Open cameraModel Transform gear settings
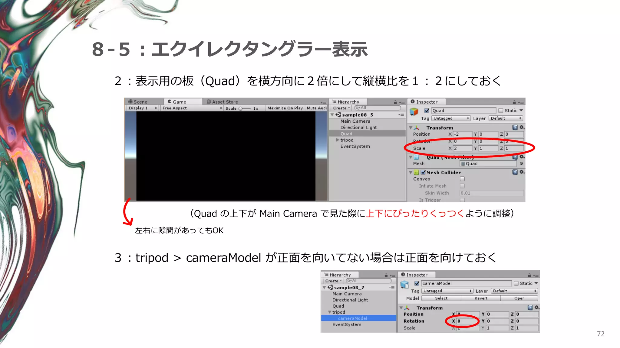This screenshot has width=620, height=348. pos(537,308)
